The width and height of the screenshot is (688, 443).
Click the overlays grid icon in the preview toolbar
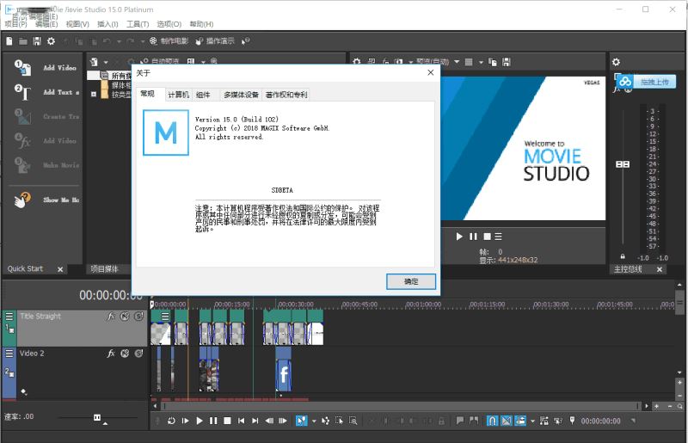tap(469, 62)
